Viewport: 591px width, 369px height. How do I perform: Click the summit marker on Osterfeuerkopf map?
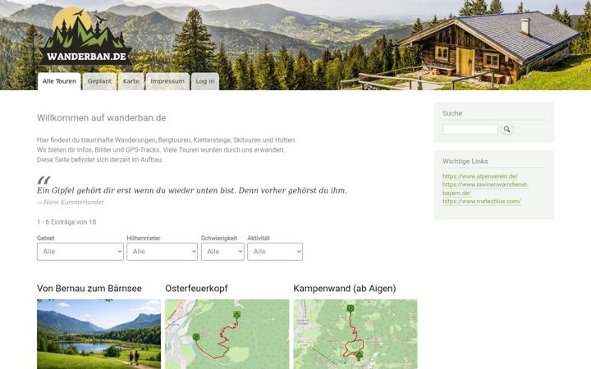coord(236,315)
